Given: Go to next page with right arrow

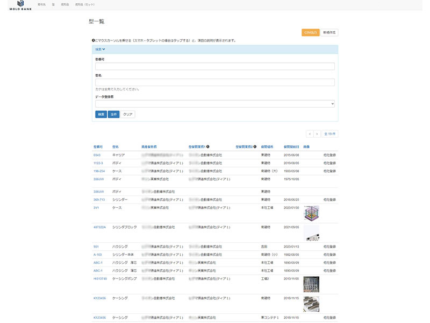Looking at the screenshot, I should [x=317, y=133].
